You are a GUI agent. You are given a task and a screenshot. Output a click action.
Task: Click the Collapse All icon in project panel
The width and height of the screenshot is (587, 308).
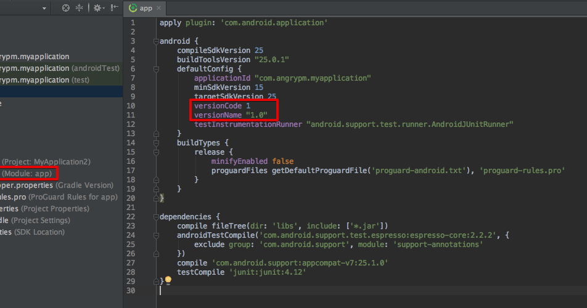pyautogui.click(x=79, y=8)
